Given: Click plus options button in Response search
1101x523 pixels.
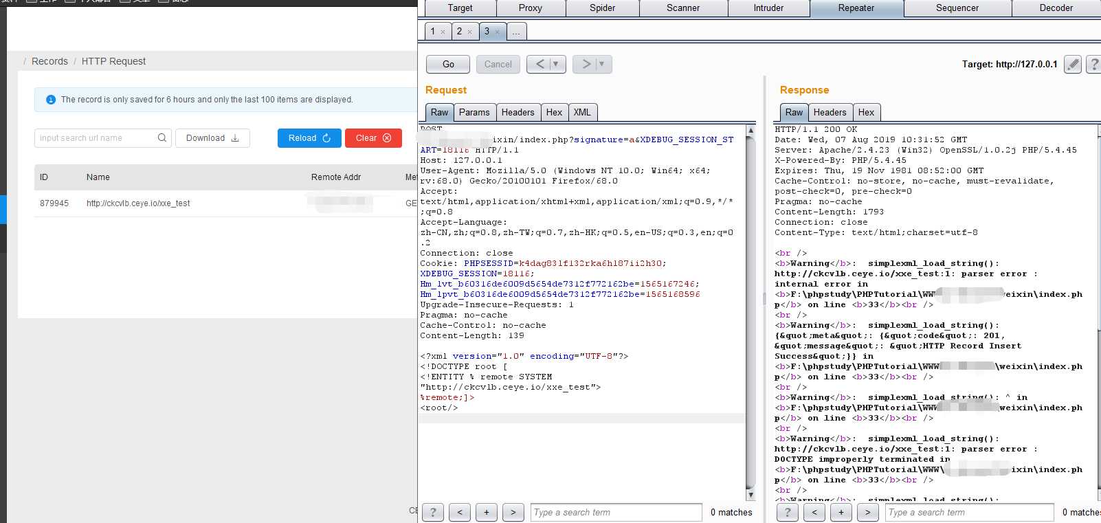Looking at the screenshot, I should click(x=841, y=512).
